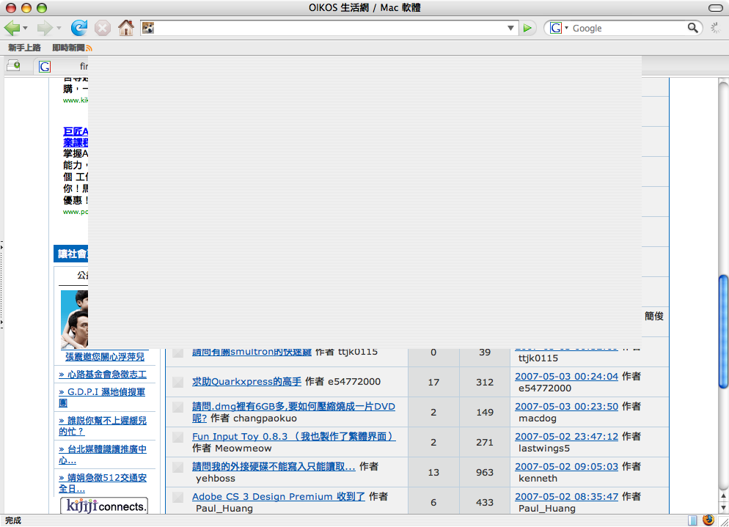Click the search magnifying glass icon
The image size is (729, 527).
click(x=693, y=28)
